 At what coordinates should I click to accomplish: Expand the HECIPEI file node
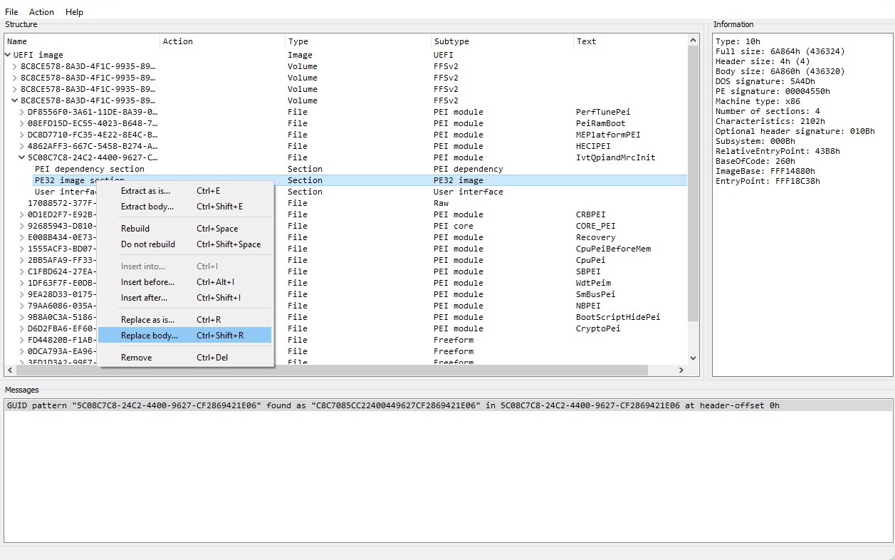coord(22,146)
